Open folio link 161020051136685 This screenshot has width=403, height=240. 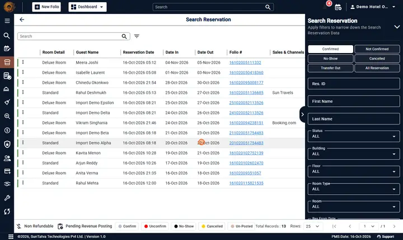click(246, 93)
